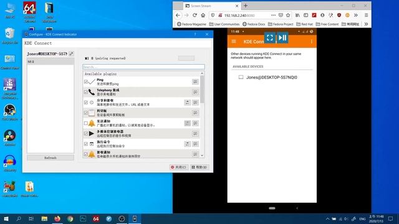Click the fullscreen overlay button on stream
The image size is (399, 224).
click(x=270, y=38)
